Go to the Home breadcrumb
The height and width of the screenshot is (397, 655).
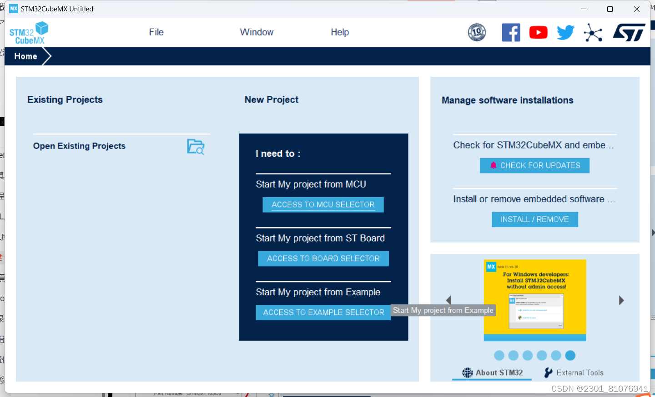click(x=25, y=56)
